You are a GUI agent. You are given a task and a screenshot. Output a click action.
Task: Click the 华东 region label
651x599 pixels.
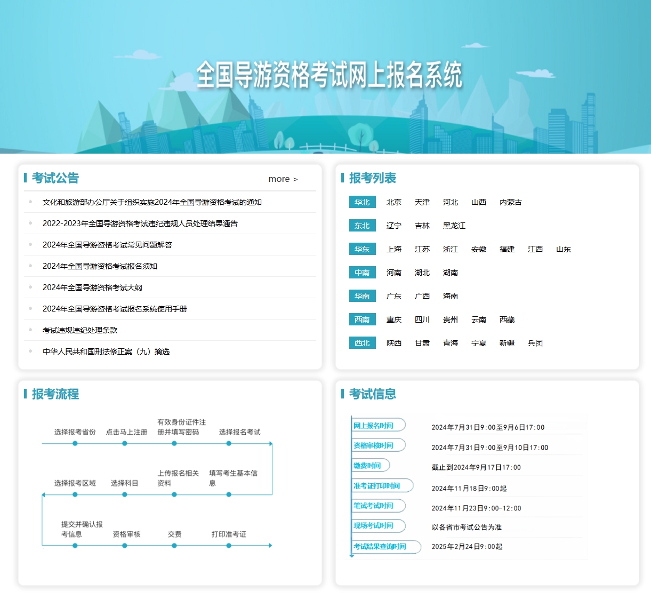point(362,249)
